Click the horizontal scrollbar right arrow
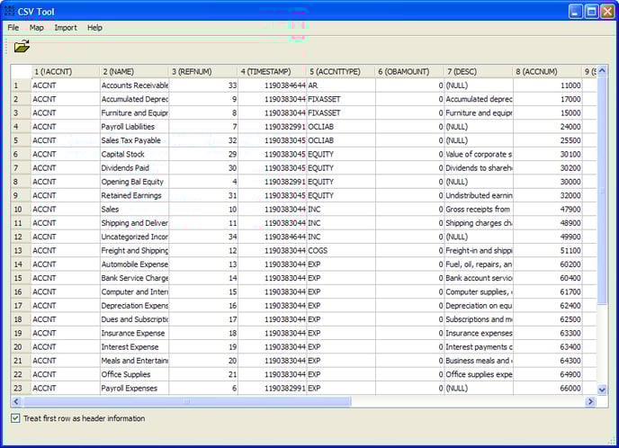The width and height of the screenshot is (619, 448). [590, 402]
